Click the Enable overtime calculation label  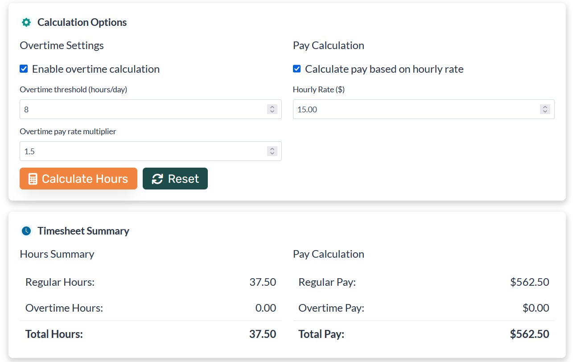96,69
